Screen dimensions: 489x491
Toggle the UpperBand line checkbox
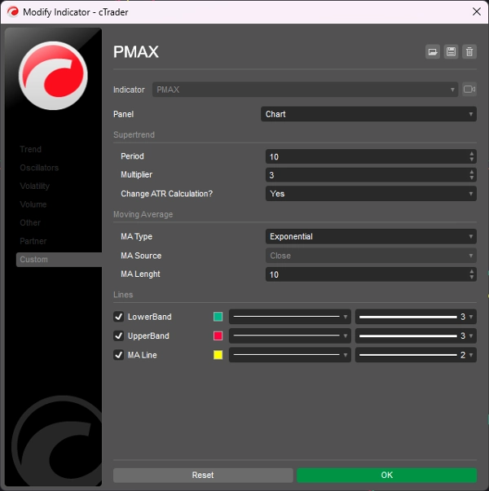click(118, 335)
